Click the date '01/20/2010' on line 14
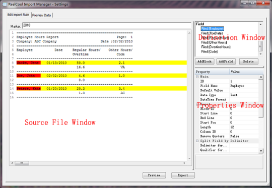Viewport: 272px width, 188px height. click(x=56, y=89)
